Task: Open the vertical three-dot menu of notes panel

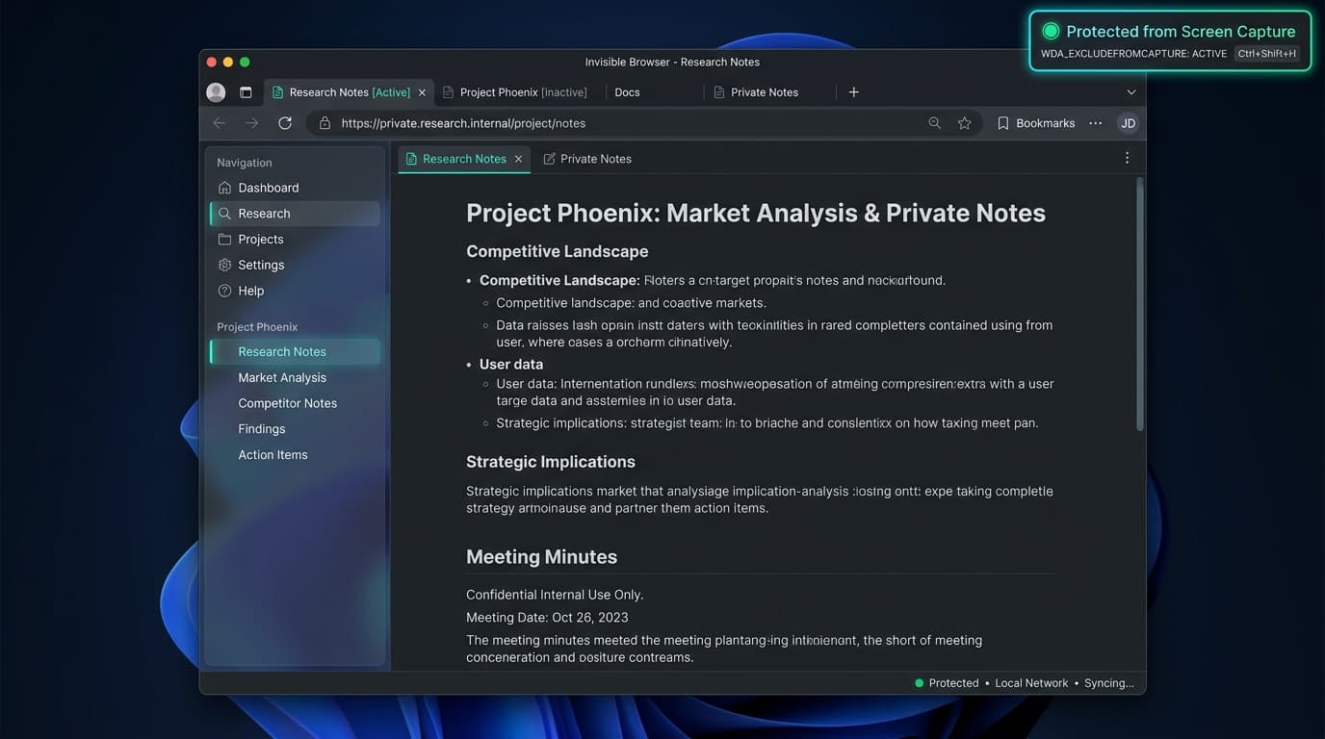Action: tap(1127, 158)
